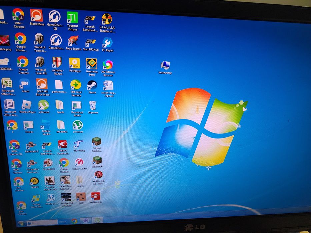311x233 pixels.
Task: Launch the Zoom app
Action: pyautogui.click(x=25, y=86)
